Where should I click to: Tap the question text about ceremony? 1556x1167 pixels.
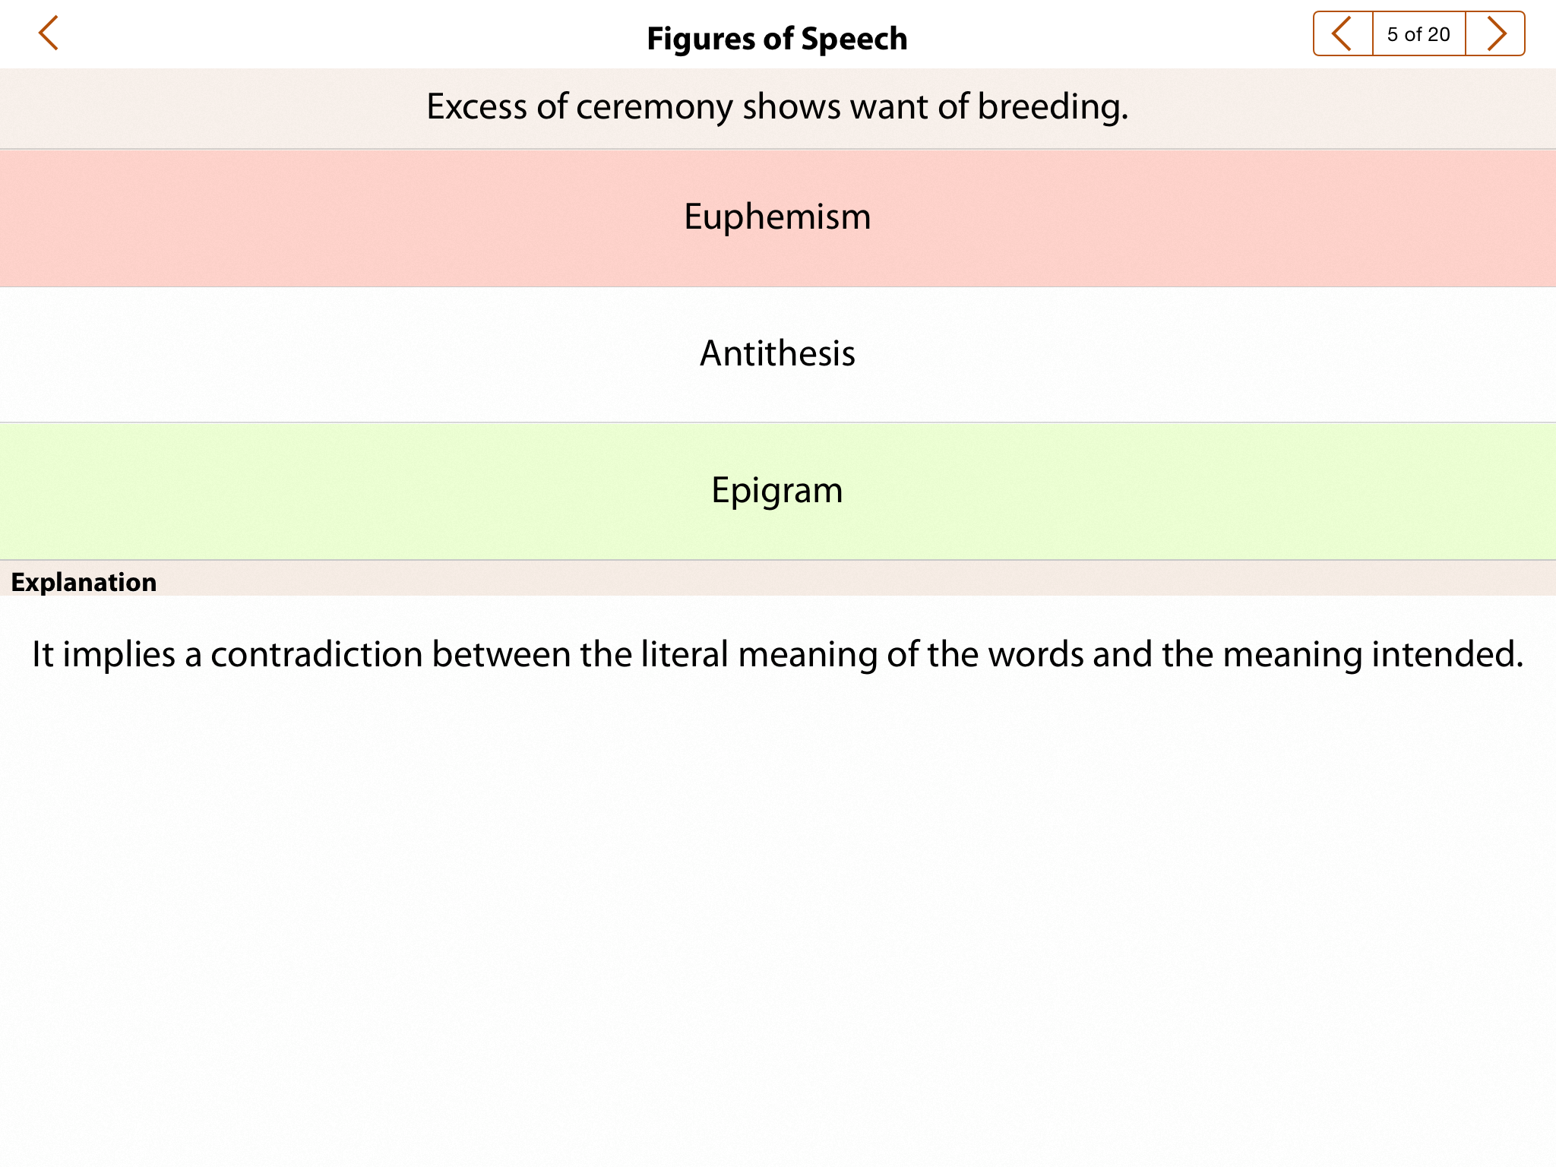click(777, 107)
